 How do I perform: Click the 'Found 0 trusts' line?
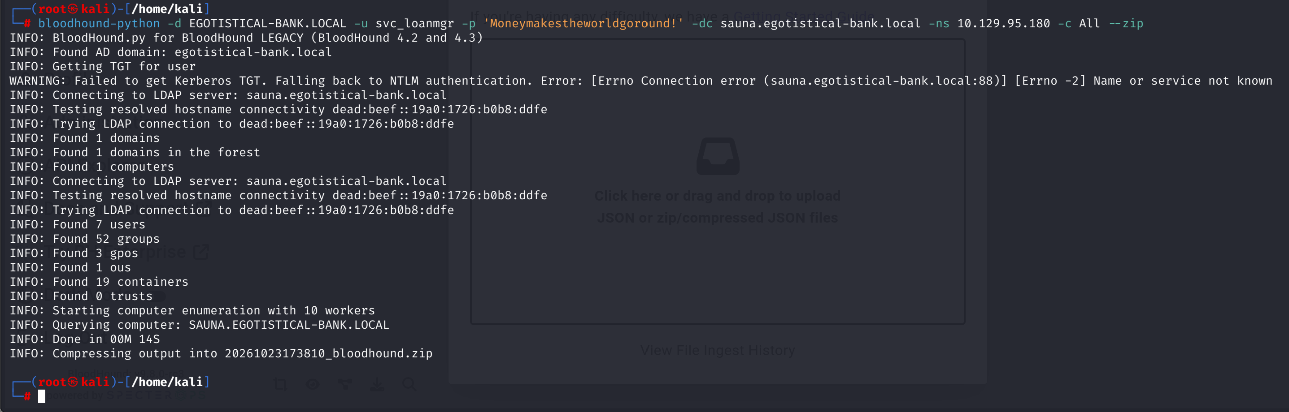tap(81, 296)
